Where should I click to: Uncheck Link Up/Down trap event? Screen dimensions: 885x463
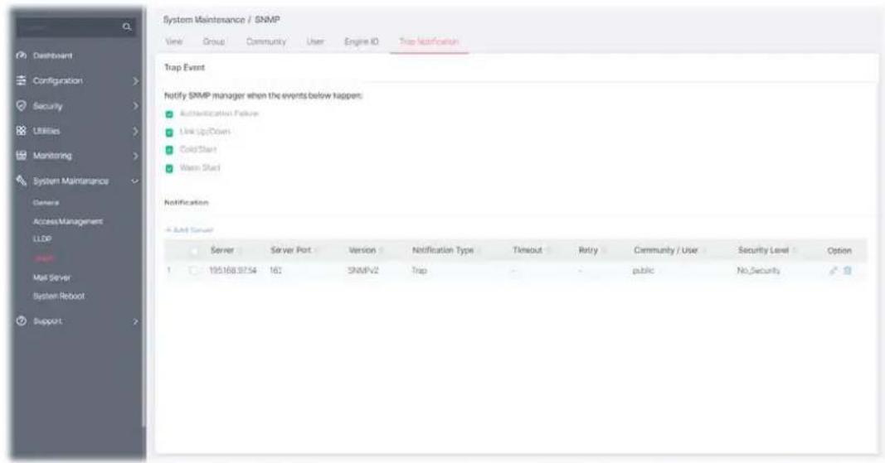click(x=168, y=133)
